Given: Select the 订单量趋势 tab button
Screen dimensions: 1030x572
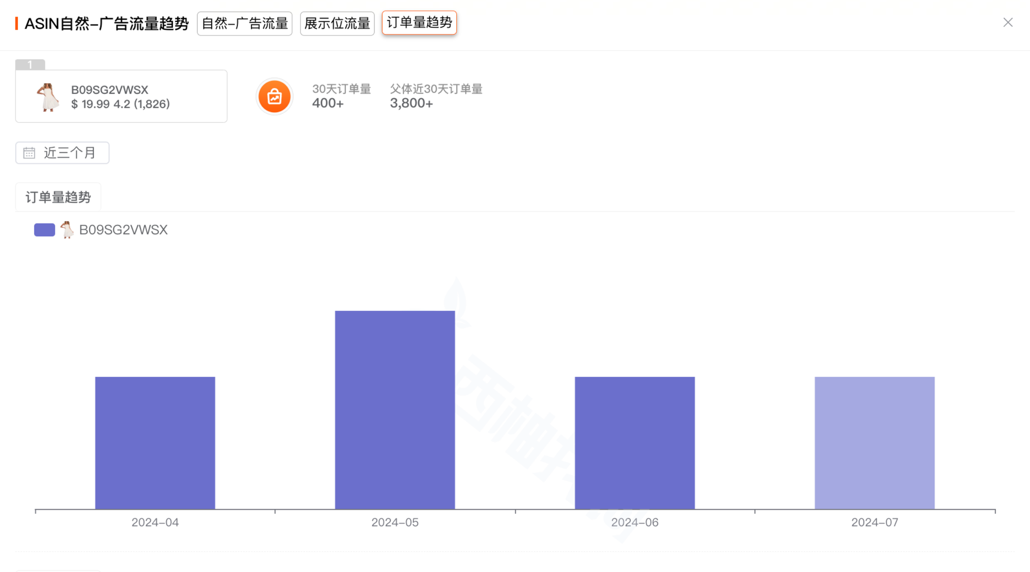Looking at the screenshot, I should coord(419,23).
